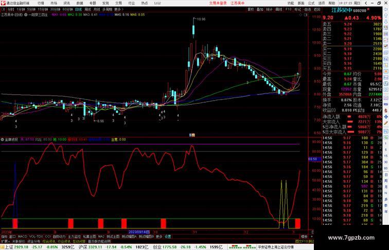Click the 设置 settings tab

[x=168, y=237]
